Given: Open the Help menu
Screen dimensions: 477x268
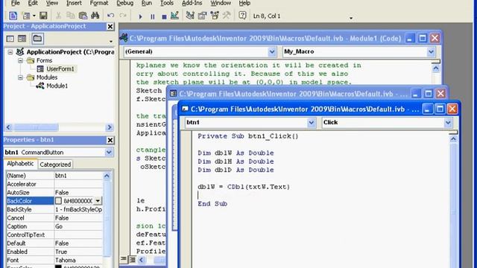Looking at the screenshot, I should (x=244, y=3).
